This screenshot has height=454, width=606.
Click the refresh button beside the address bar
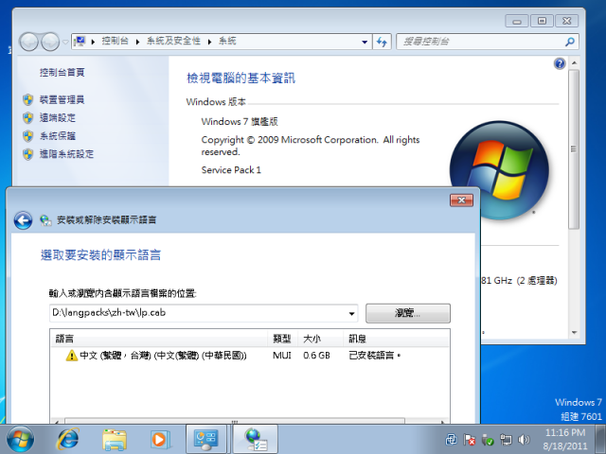pos(382,42)
